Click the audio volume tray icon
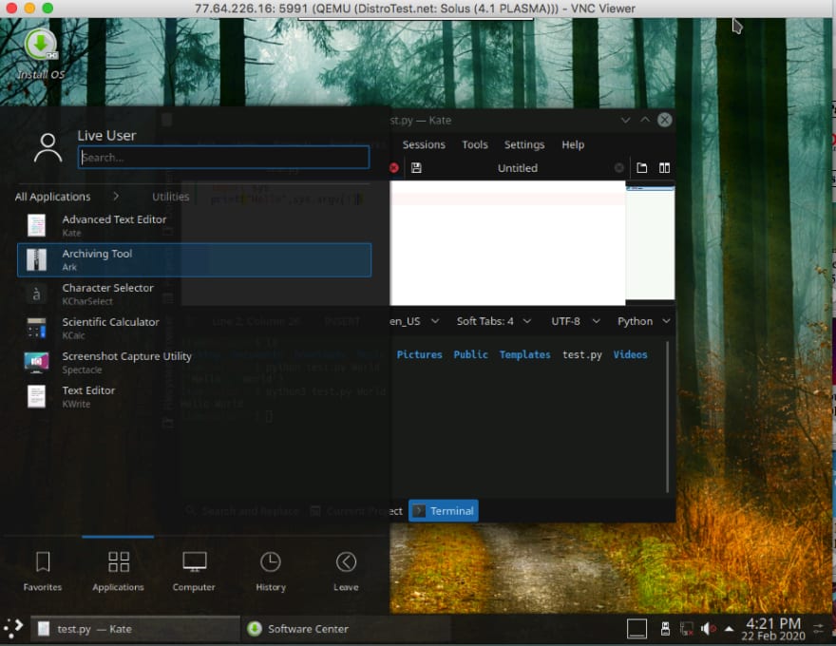Screen dimensions: 836x646 point(708,629)
